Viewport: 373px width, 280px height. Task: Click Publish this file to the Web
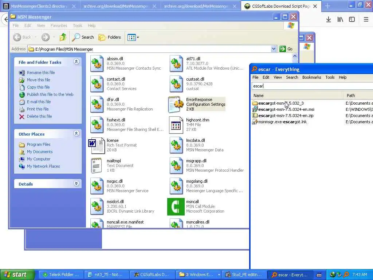(50, 94)
